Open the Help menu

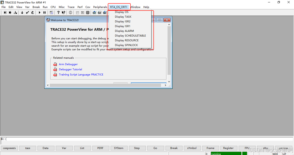pyautogui.click(x=146, y=7)
